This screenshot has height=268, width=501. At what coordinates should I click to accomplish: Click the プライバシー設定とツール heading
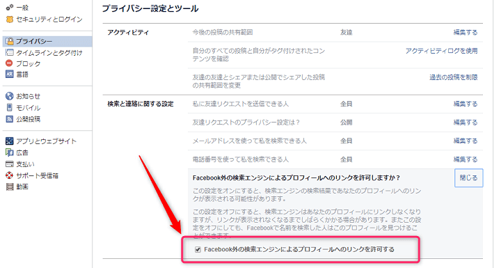[150, 8]
